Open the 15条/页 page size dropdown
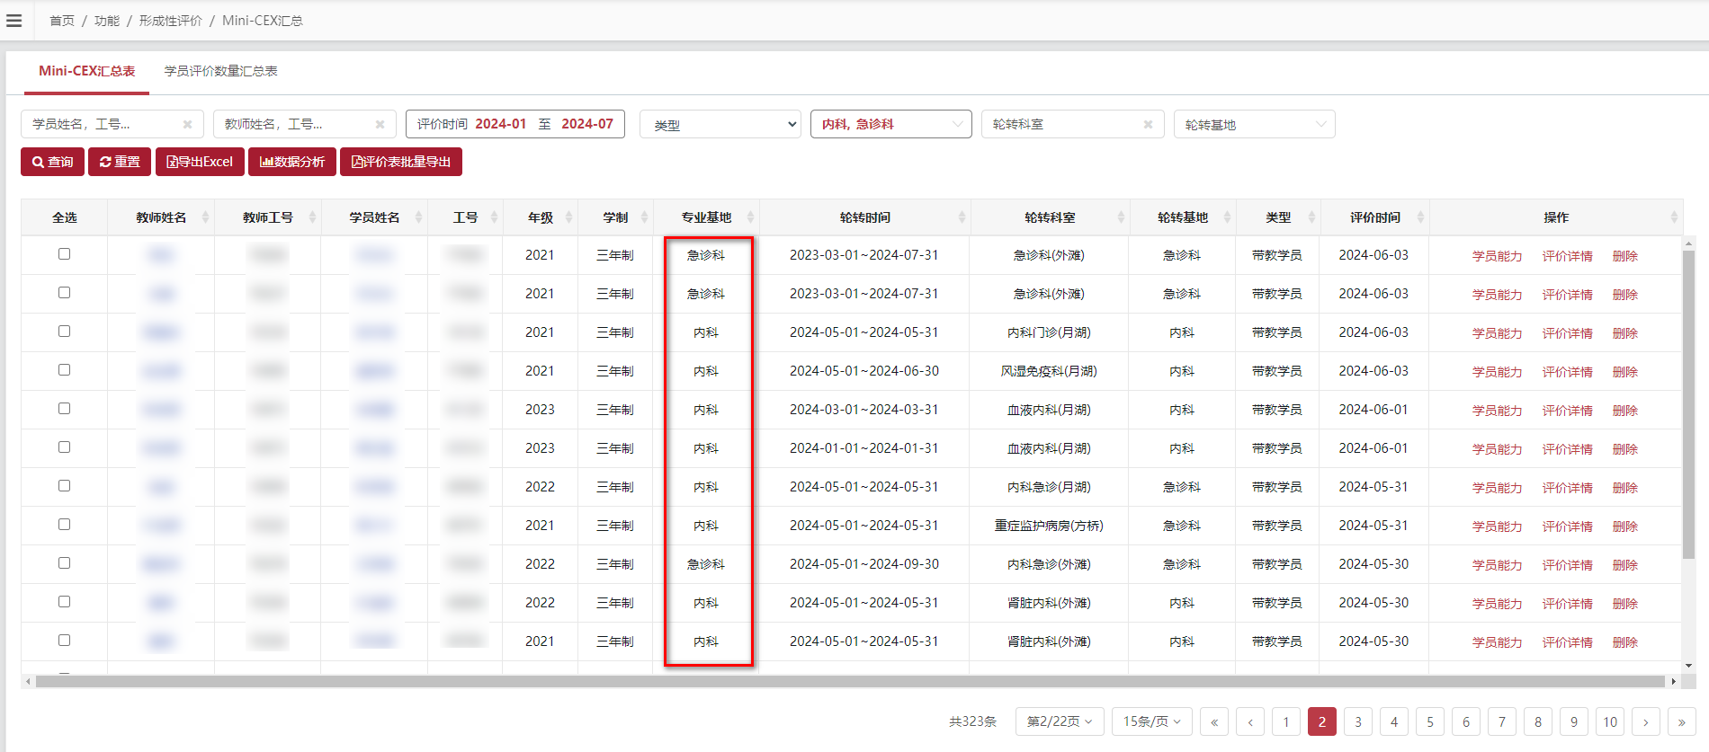The image size is (1709, 752). [x=1152, y=721]
